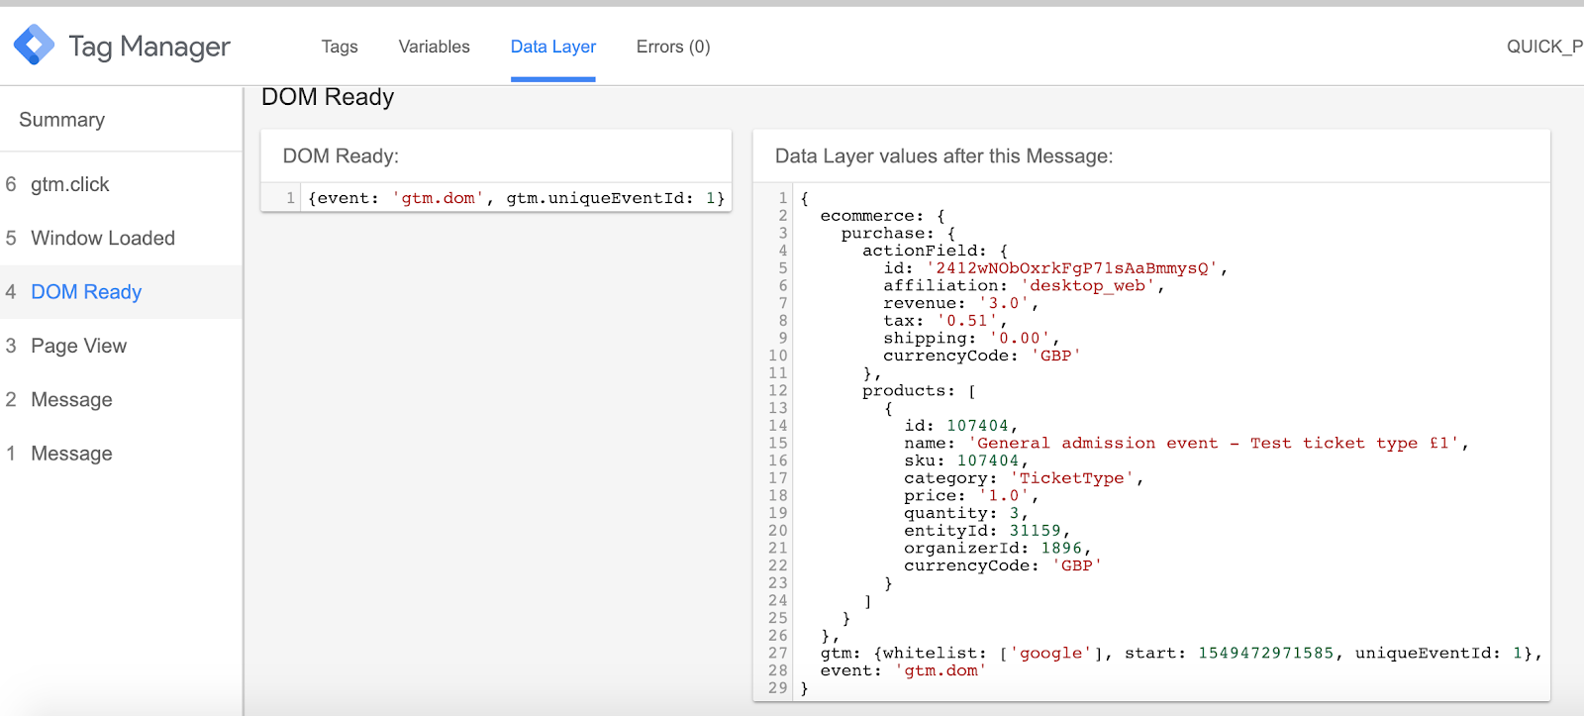The width and height of the screenshot is (1584, 716).
Task: Open the Errors (0) tab
Action: [x=673, y=47]
